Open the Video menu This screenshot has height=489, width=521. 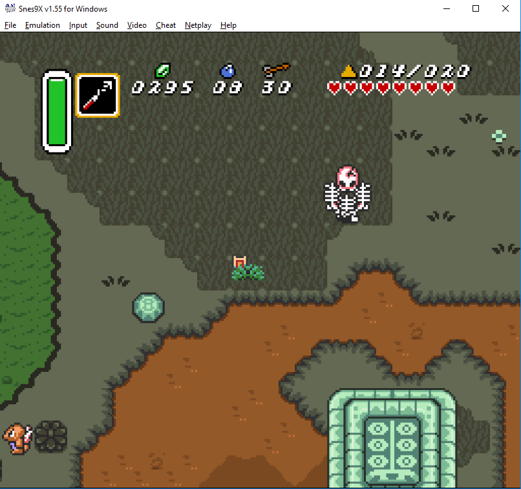137,25
